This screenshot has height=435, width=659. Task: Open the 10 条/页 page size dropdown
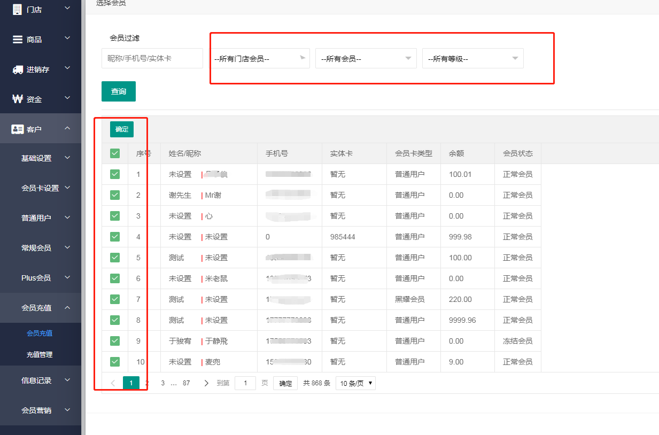point(355,383)
